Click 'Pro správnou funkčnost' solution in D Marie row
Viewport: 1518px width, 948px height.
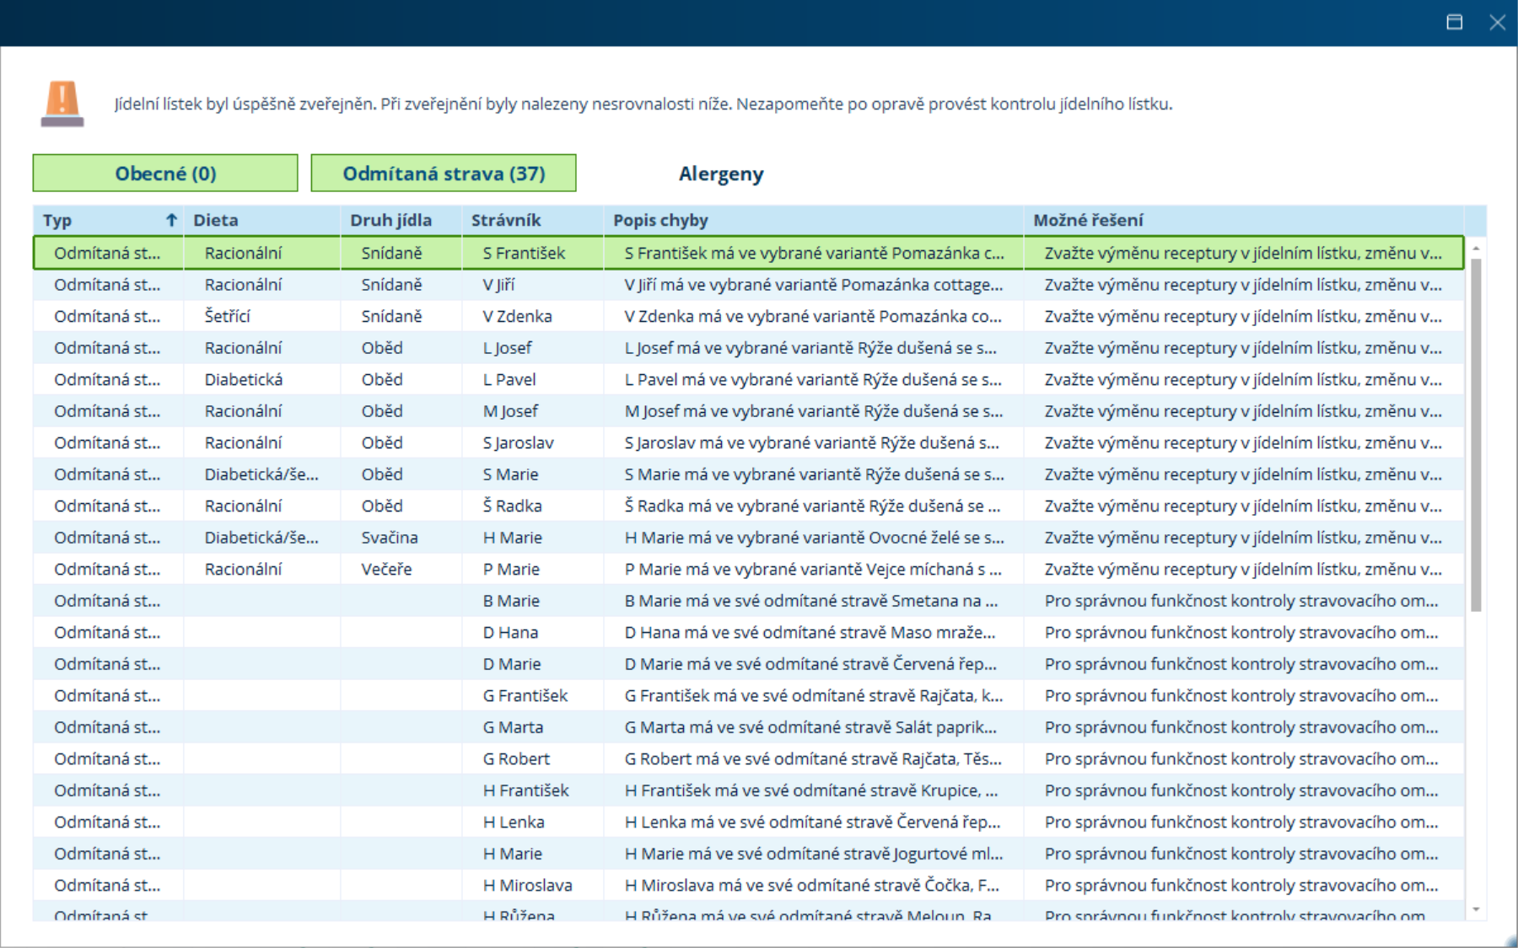pyautogui.click(x=1244, y=664)
